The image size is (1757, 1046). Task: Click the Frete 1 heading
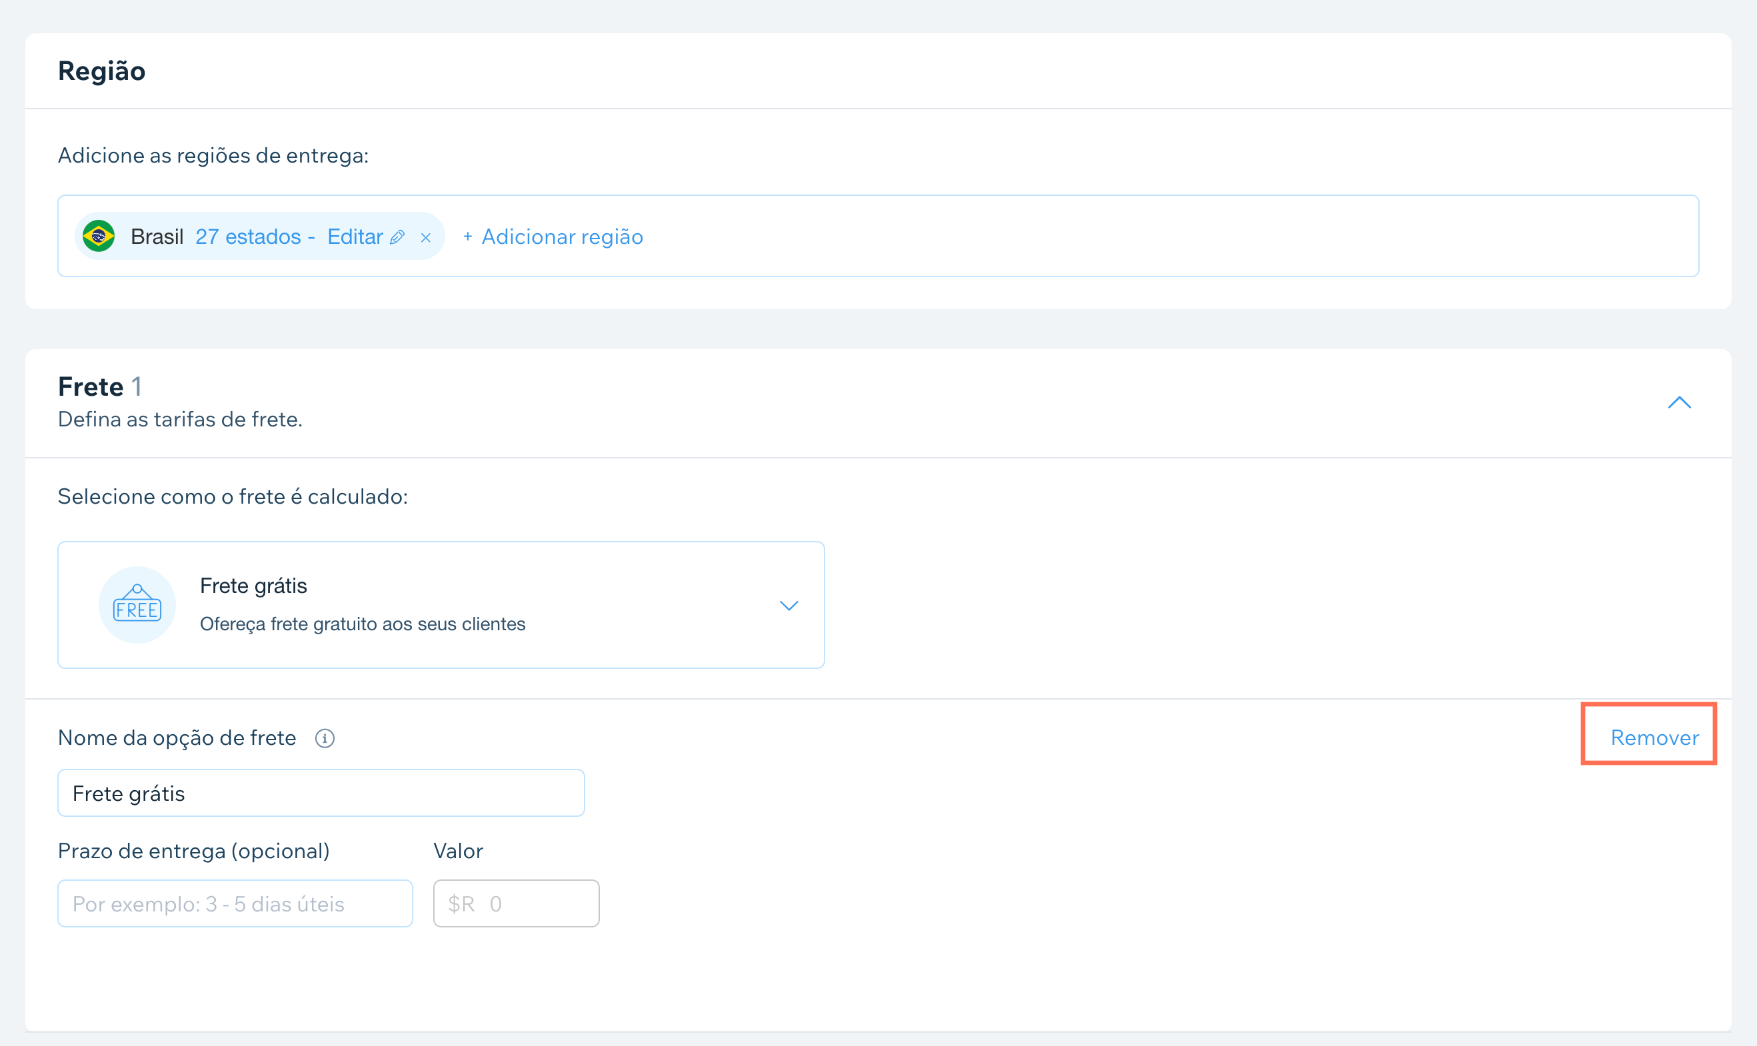(x=100, y=386)
